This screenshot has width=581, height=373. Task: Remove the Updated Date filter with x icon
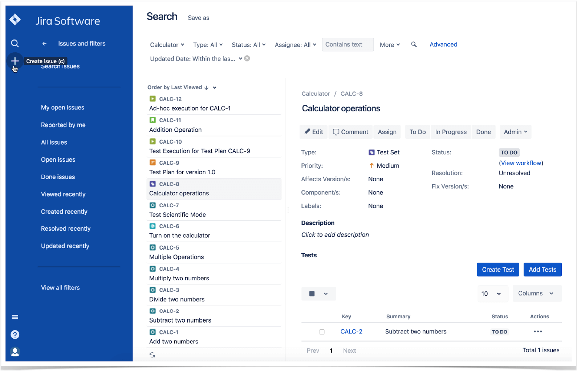pyautogui.click(x=247, y=58)
